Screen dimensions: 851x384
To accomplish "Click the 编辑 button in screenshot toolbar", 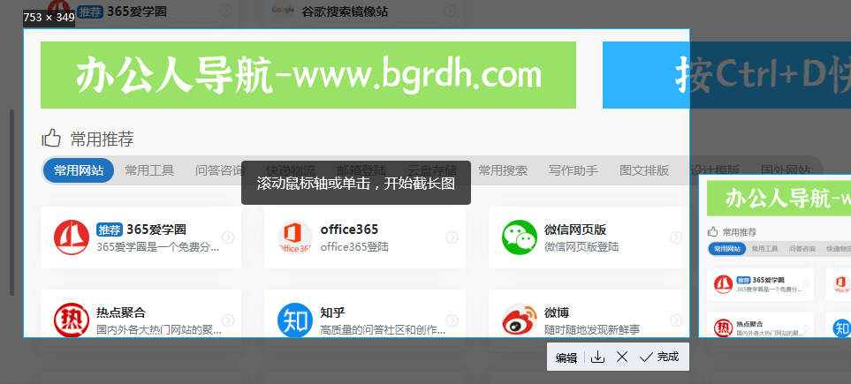I will point(566,358).
